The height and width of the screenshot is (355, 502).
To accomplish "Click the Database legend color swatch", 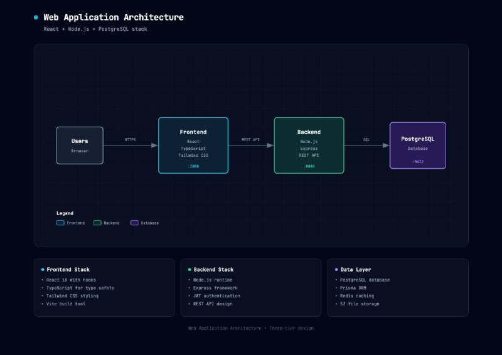I will point(134,223).
